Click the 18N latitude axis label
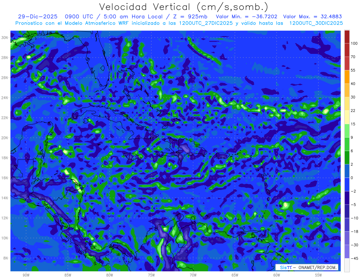Screen dimensions: 361x279 coord(5,158)
